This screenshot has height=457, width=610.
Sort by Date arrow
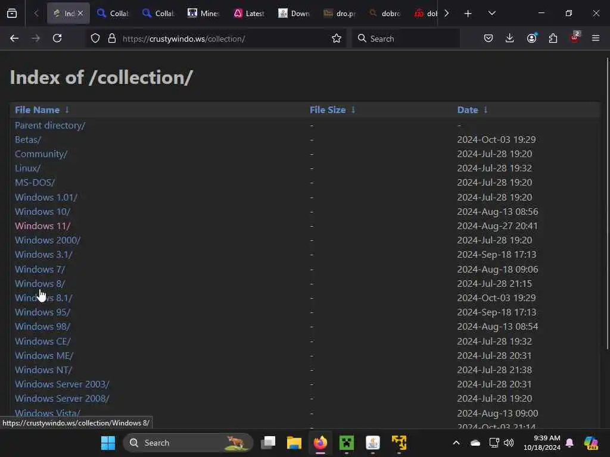click(x=485, y=110)
